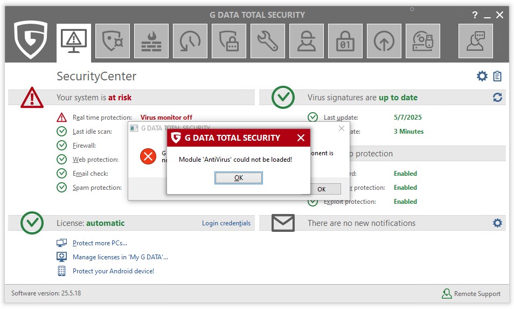Image resolution: width=514 pixels, height=310 pixels.
Task: Click the G DATA shield logo
Action: [x=31, y=39]
